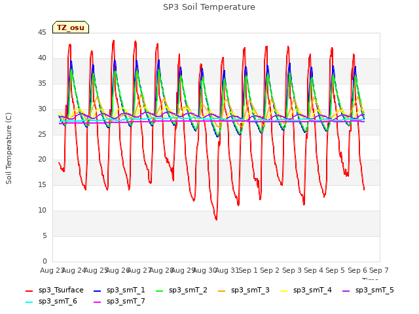The image size is (419, 314).
Task: Click the red sp3_Tsurface legend swatch
Action: click(29, 290)
